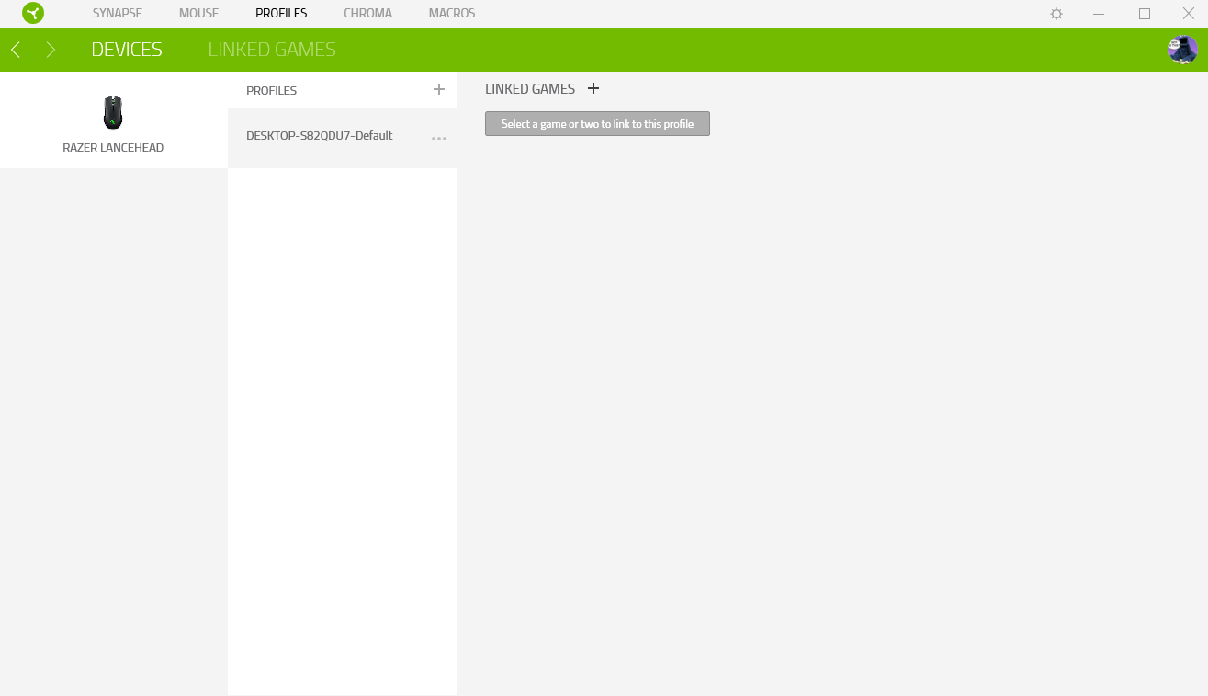Viewport: 1208px width, 696px height.
Task: Go forward with the right arrow
Action: tap(51, 50)
